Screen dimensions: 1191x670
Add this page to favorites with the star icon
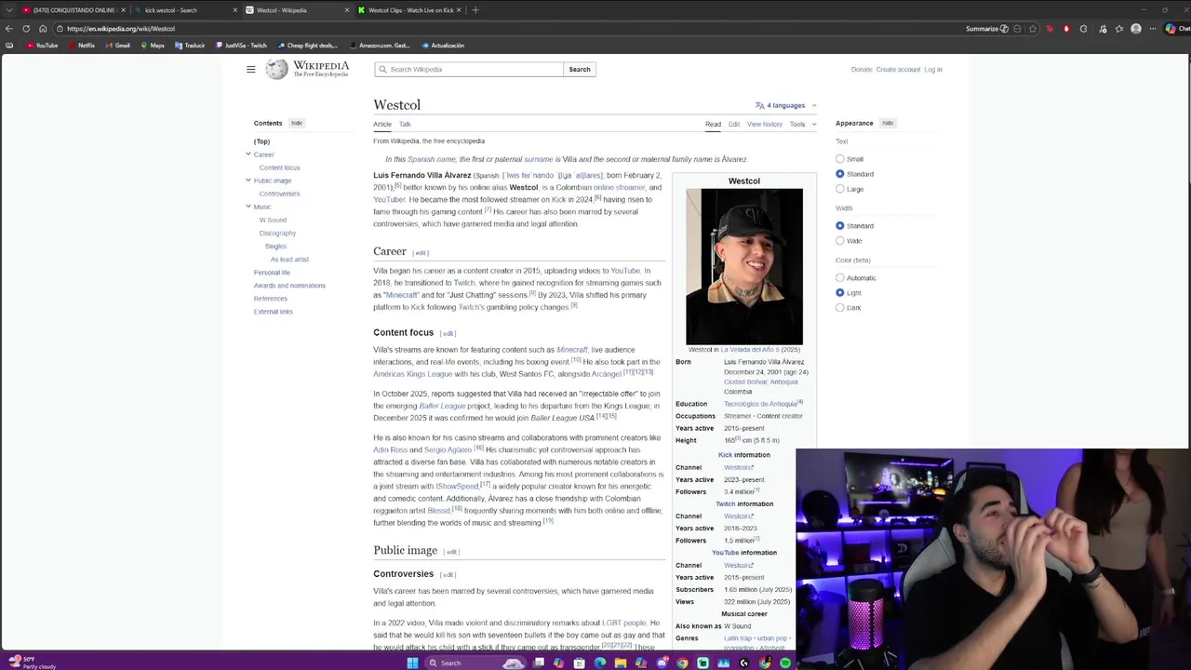coord(1034,29)
